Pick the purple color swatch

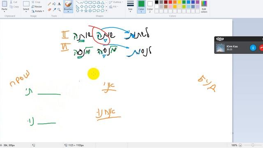pyautogui.click(x=198, y=2)
